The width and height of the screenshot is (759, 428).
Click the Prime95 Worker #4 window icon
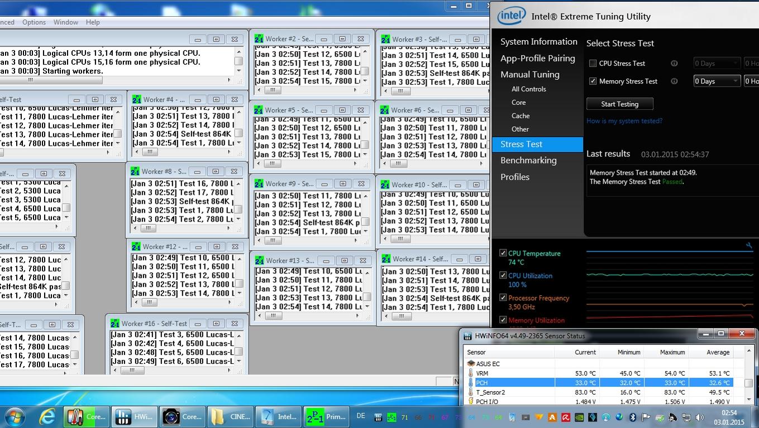pos(137,99)
